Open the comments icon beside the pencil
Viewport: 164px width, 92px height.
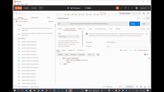click(148, 18)
